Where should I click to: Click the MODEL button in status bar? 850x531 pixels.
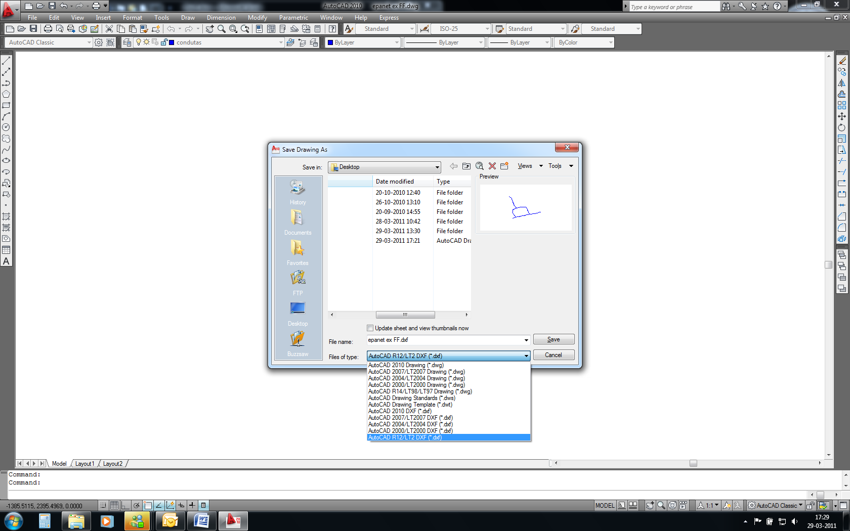pos(605,505)
